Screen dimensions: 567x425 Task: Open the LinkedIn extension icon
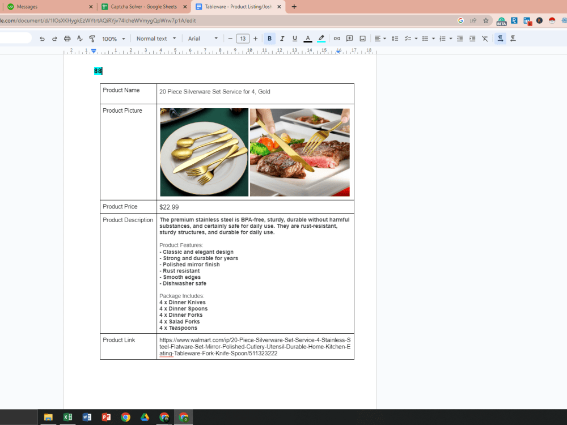527,21
